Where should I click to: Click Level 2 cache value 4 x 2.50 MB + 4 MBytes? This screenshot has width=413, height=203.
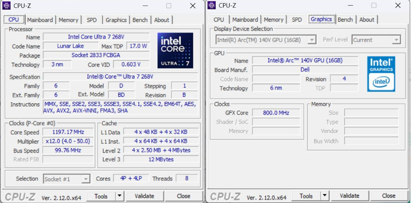coord(161,150)
